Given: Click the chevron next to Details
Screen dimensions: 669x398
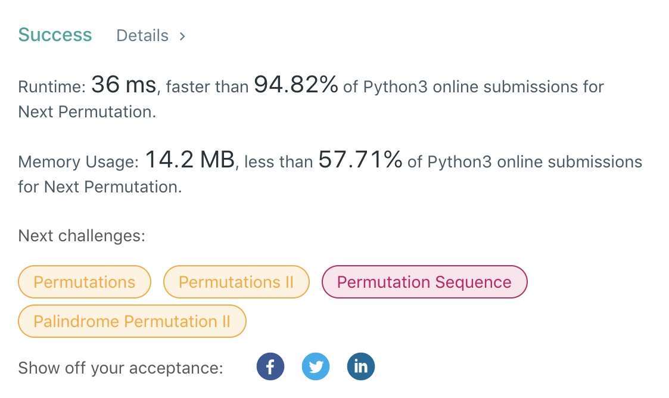Looking at the screenshot, I should click(181, 36).
